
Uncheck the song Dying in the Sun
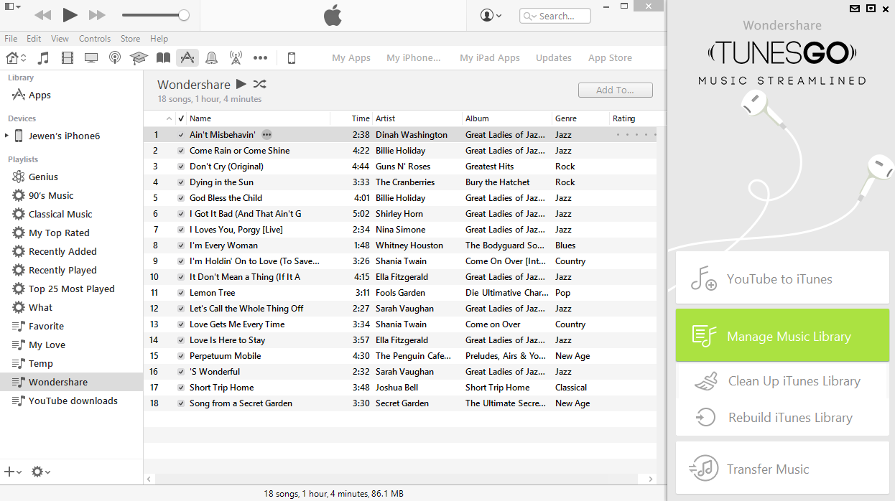[181, 182]
